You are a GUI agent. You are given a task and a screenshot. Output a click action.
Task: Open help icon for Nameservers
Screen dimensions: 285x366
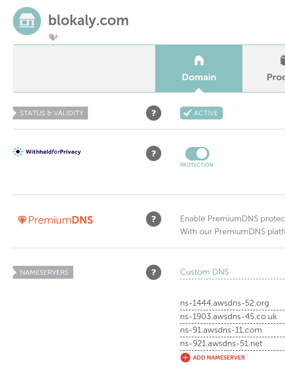(154, 272)
